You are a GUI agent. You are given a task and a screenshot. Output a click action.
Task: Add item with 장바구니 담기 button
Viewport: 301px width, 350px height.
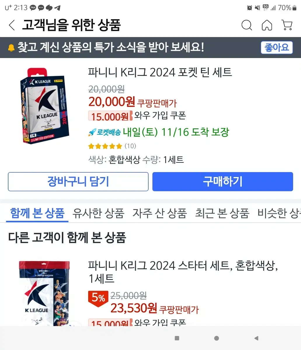[78, 182]
